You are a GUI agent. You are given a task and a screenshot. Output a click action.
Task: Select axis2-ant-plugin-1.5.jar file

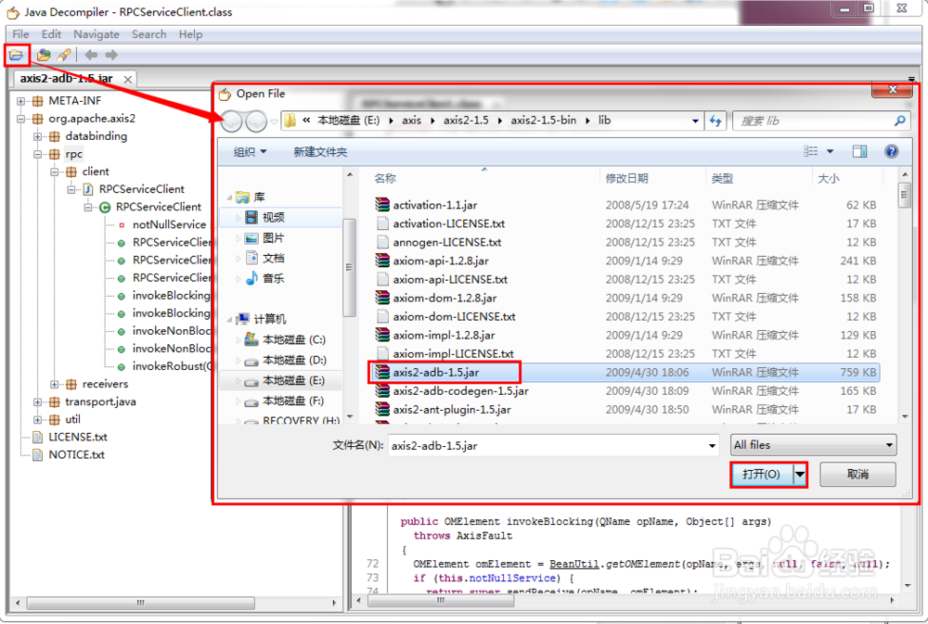[x=452, y=409]
